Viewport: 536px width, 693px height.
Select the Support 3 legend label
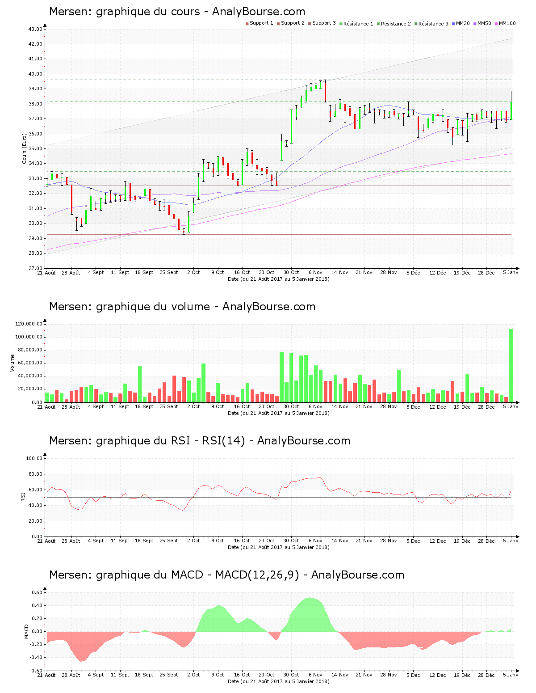[324, 23]
